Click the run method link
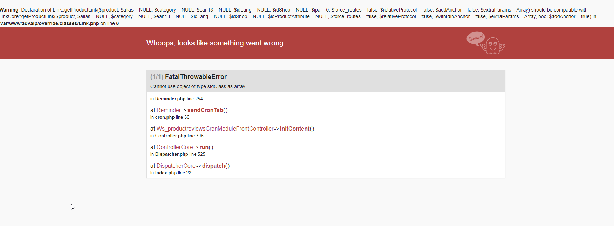614x226 pixels. pos(204,147)
